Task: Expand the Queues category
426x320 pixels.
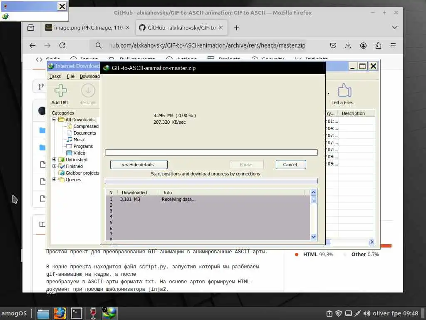Action: click(54, 179)
